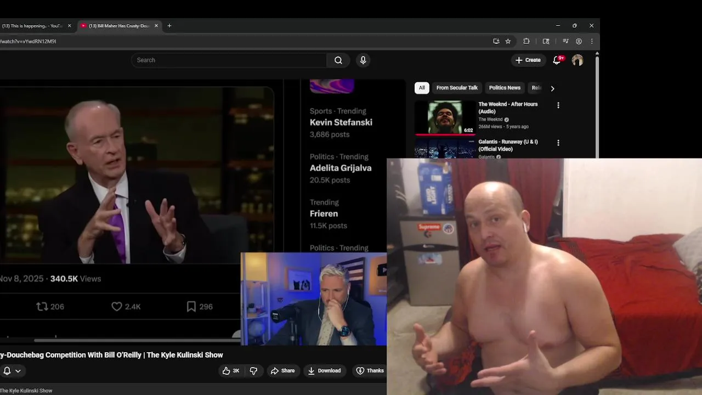This screenshot has height=395, width=702.
Task: Select the Politics News chip
Action: pyautogui.click(x=505, y=88)
